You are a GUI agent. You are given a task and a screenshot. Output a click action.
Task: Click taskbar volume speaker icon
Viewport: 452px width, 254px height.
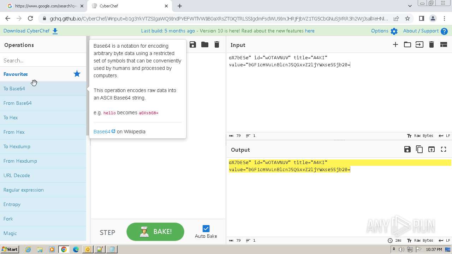402,249
